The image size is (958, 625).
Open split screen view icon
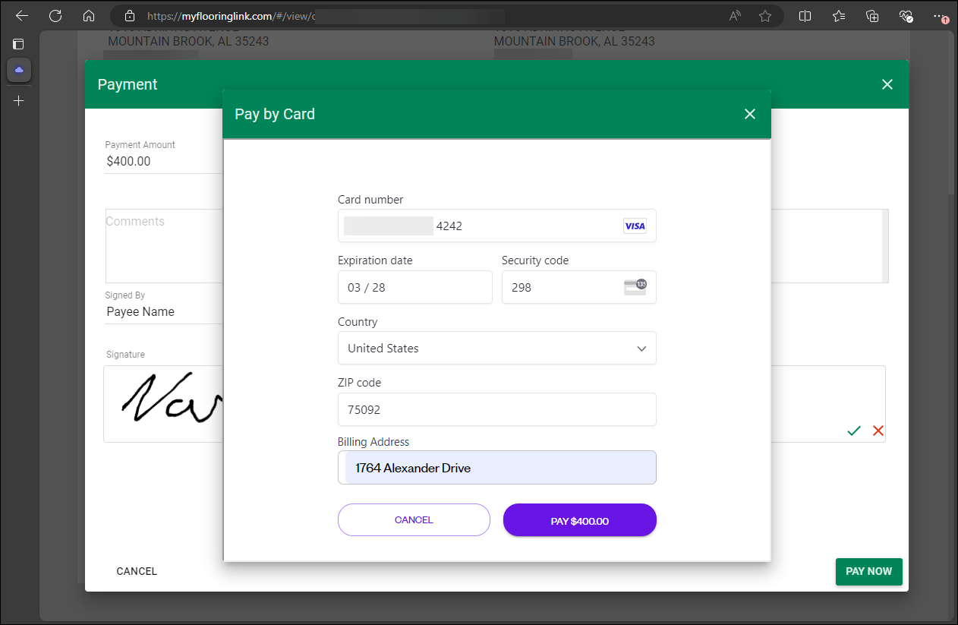(x=805, y=16)
